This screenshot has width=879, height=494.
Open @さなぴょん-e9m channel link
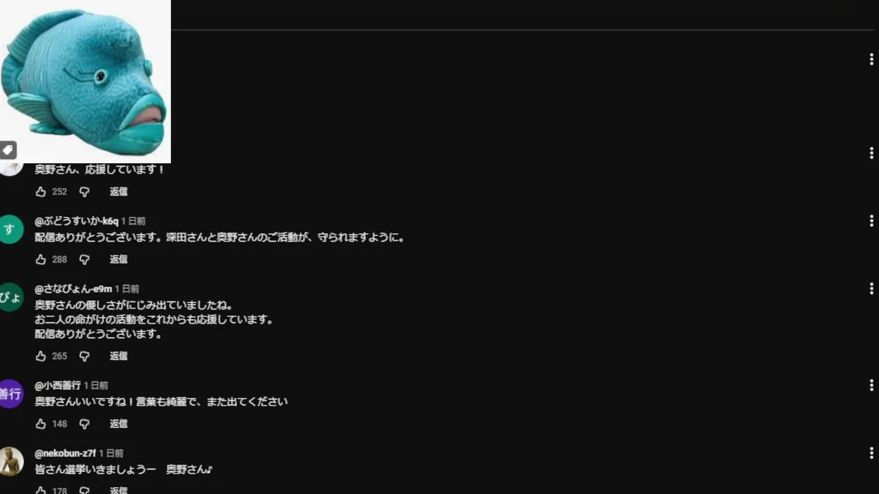point(73,289)
